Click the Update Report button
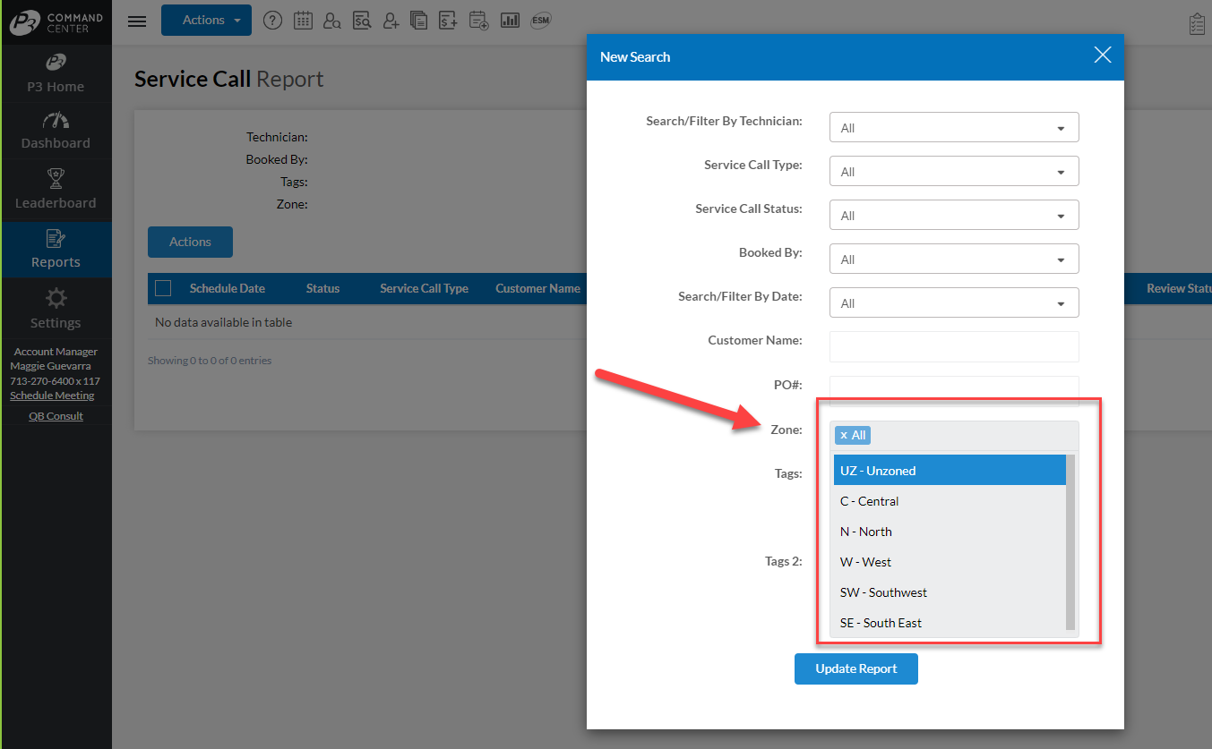 (855, 669)
